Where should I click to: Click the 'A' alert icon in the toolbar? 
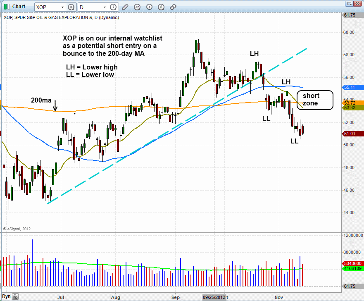[161, 7]
